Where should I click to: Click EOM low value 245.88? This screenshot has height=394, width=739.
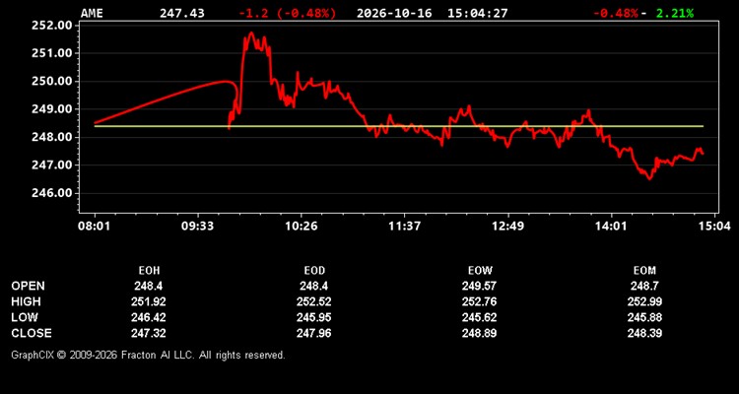(x=644, y=317)
